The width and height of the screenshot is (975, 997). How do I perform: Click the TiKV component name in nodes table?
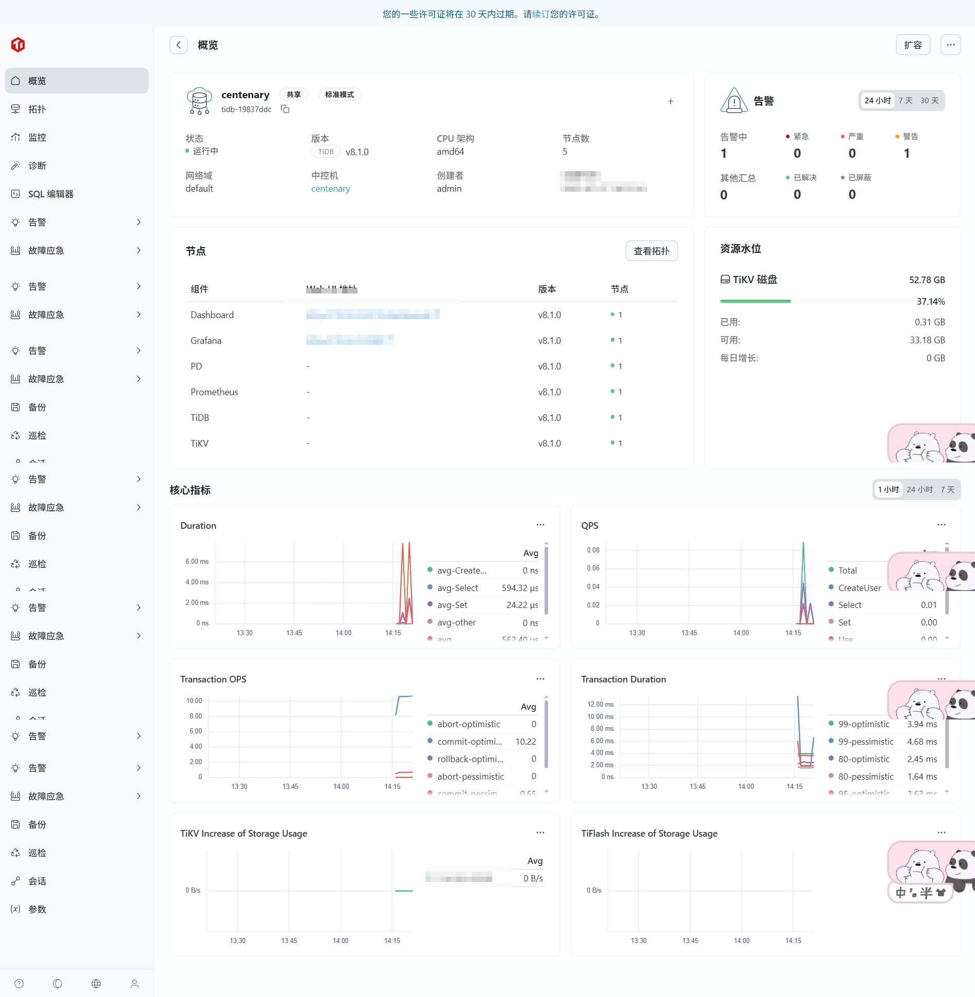point(199,443)
